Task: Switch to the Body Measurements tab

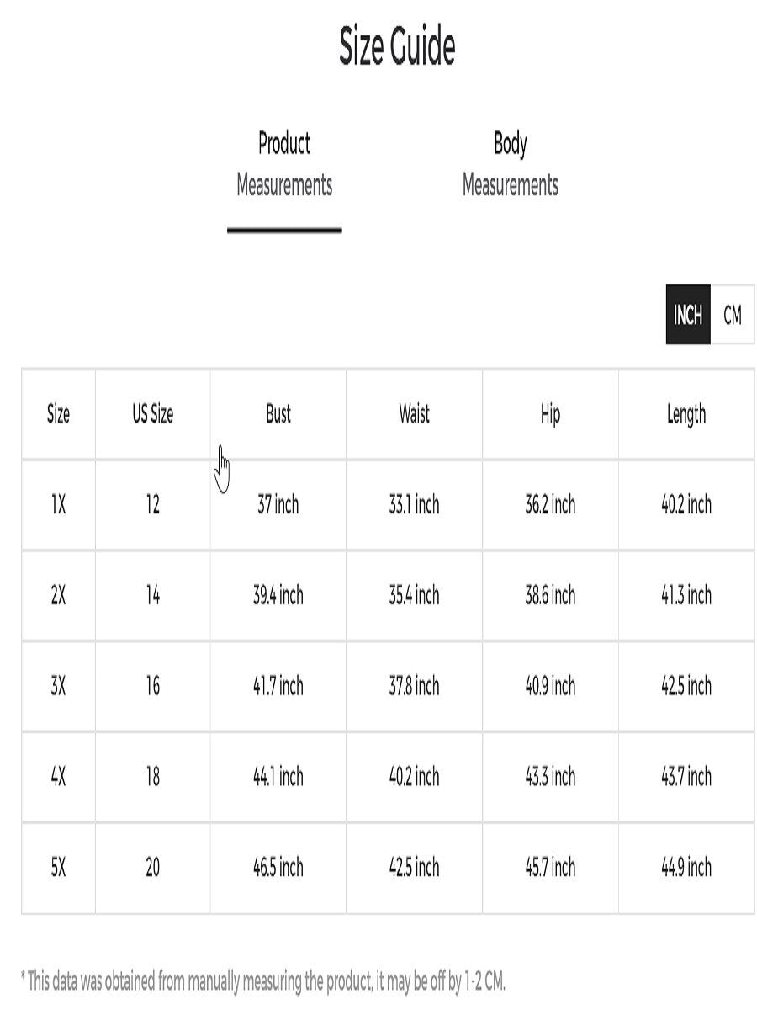Action: (x=510, y=164)
